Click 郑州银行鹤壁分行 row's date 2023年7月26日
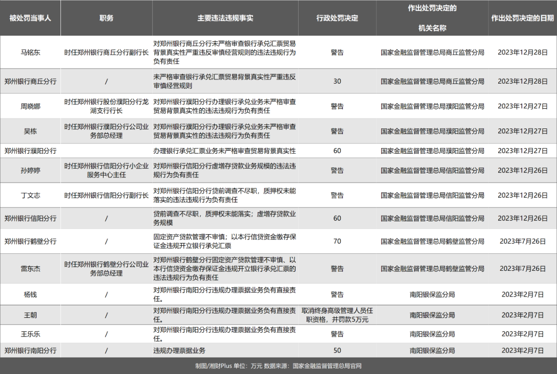 coord(522,241)
